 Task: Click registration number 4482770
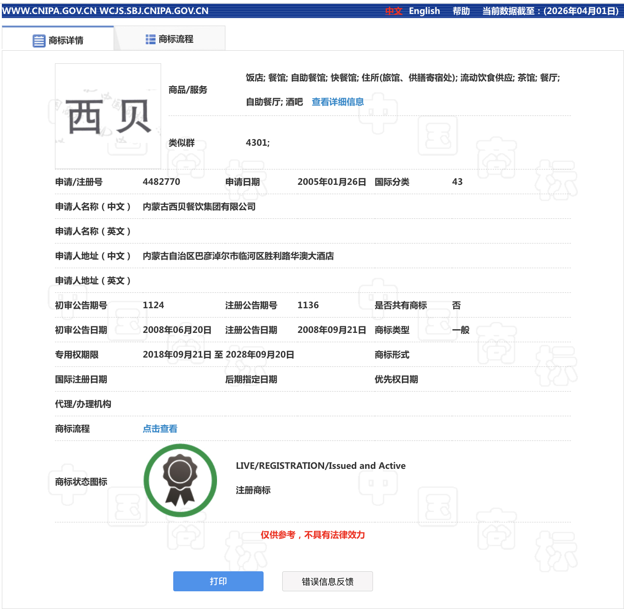161,182
